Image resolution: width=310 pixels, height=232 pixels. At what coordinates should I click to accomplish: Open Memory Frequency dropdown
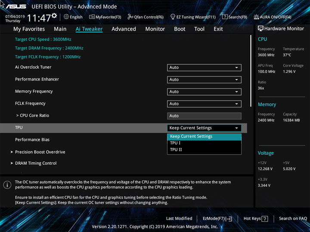tap(204, 92)
